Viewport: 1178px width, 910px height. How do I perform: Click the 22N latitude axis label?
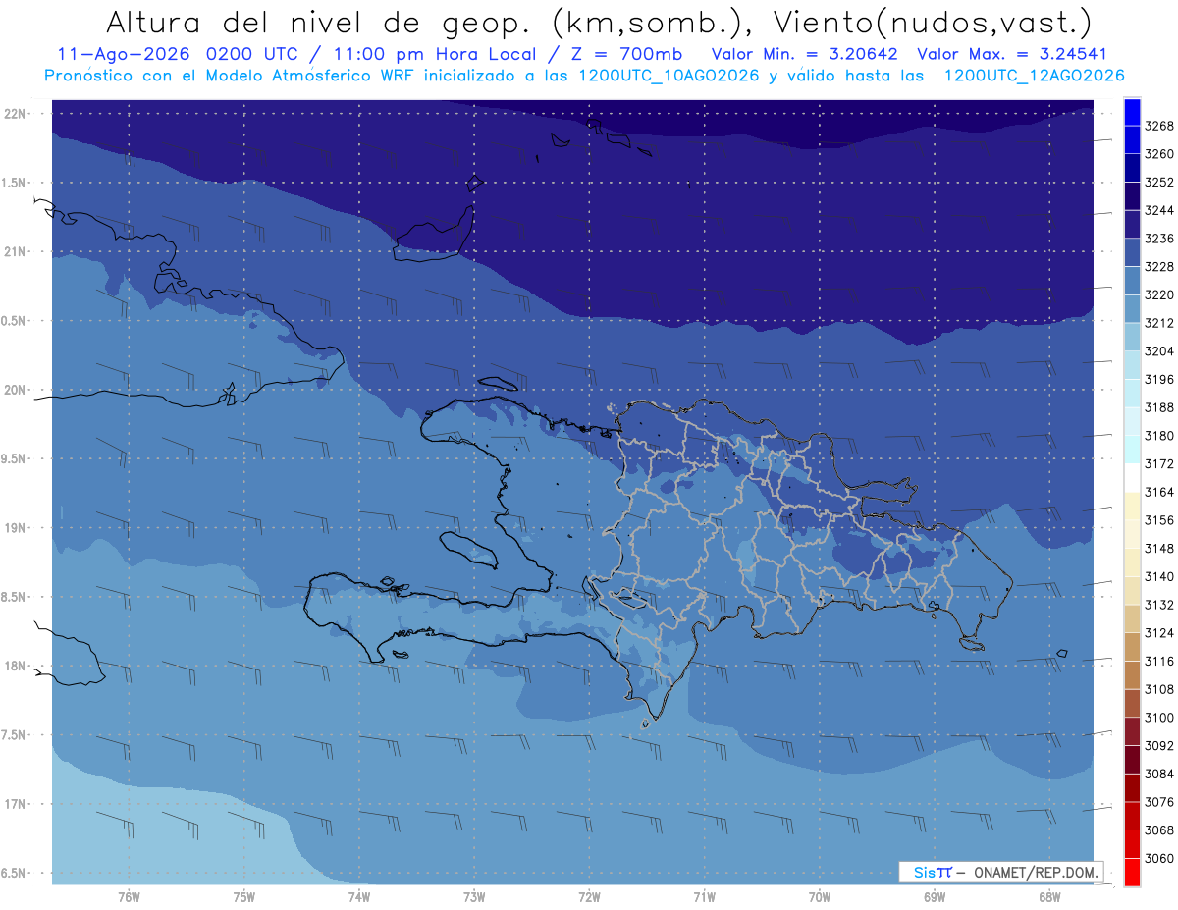click(16, 113)
